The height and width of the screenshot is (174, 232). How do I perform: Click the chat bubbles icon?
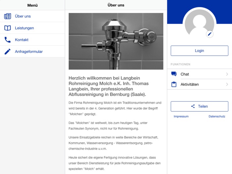tap(174, 74)
